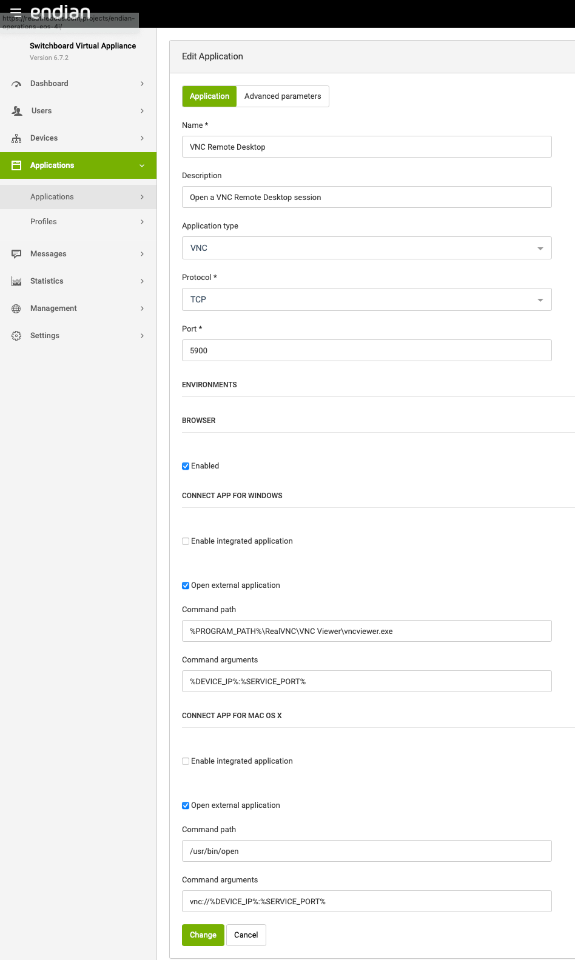Open the Application type dropdown
The image size is (575, 960).
[x=366, y=248]
